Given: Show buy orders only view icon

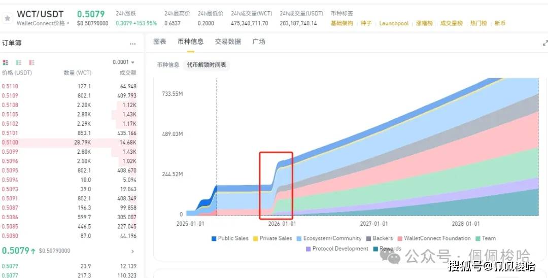Looking at the screenshot, I should 19,62.
